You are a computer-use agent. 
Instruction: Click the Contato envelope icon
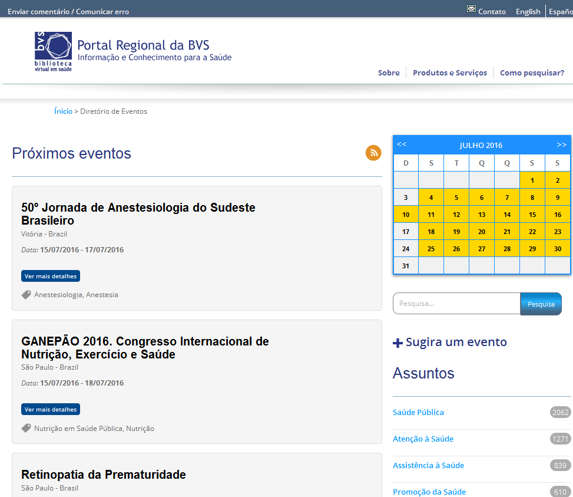pos(471,9)
